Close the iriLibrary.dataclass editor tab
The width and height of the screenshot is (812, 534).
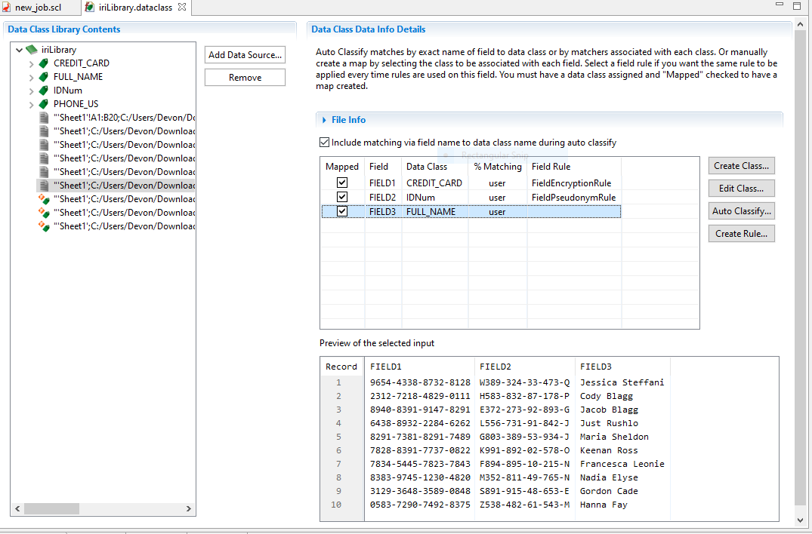[x=182, y=8]
